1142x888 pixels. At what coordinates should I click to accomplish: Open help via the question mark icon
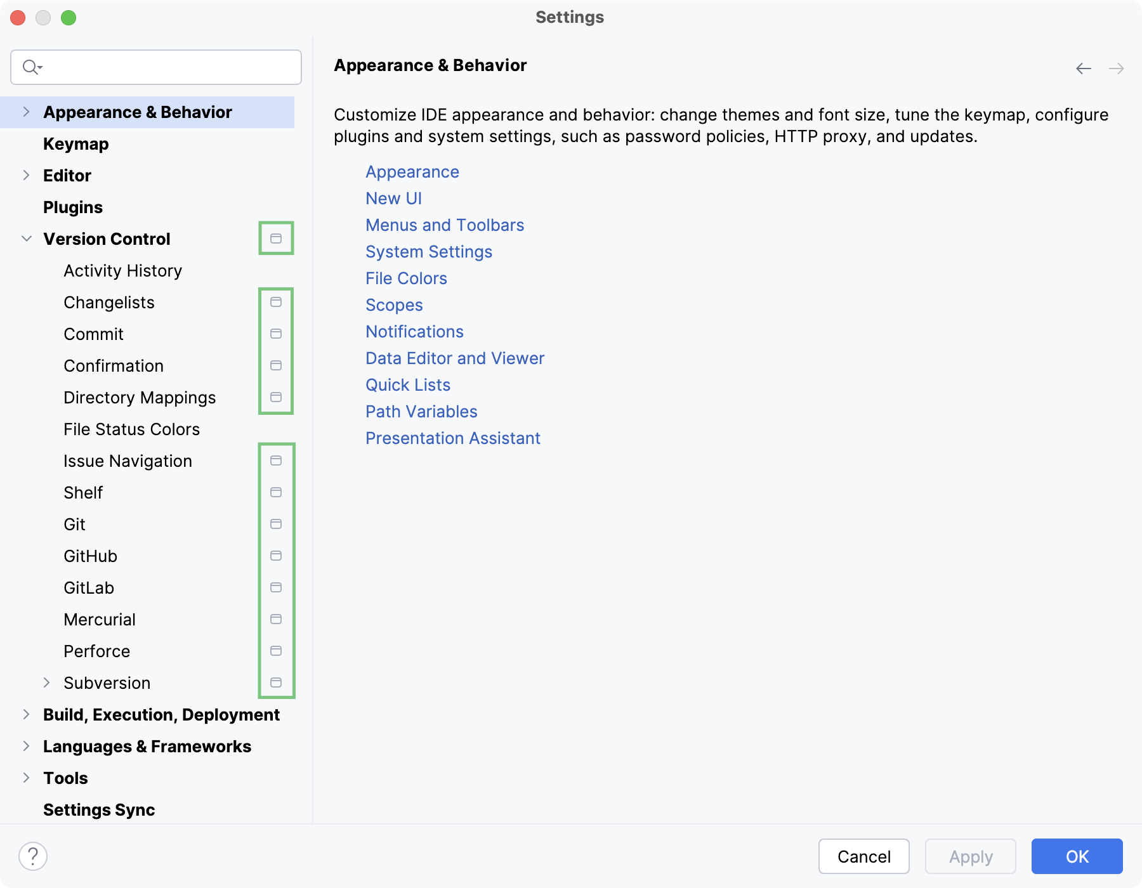[32, 856]
